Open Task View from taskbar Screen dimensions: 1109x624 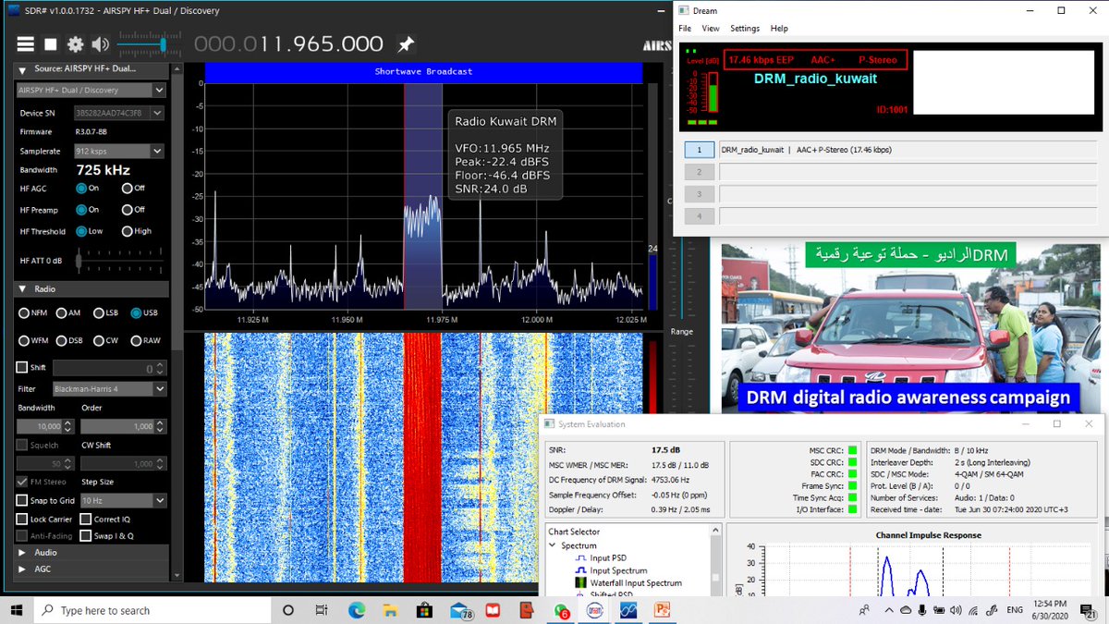[x=322, y=610]
